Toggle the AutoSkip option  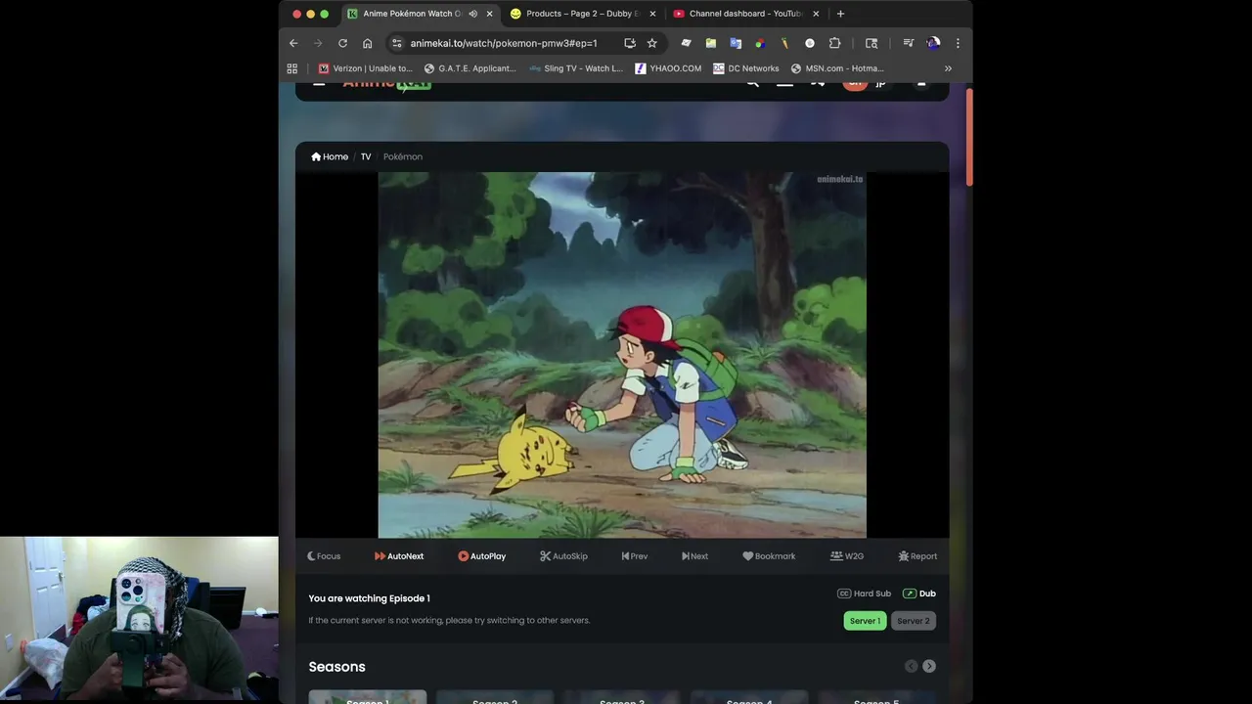tap(563, 556)
